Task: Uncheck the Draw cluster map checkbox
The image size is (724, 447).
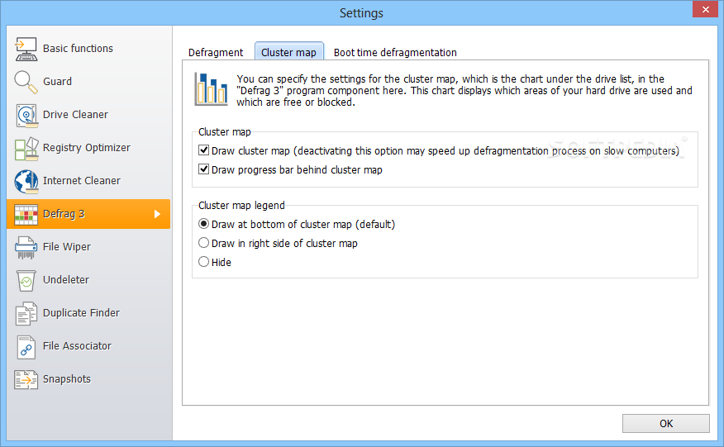Action: click(x=204, y=151)
